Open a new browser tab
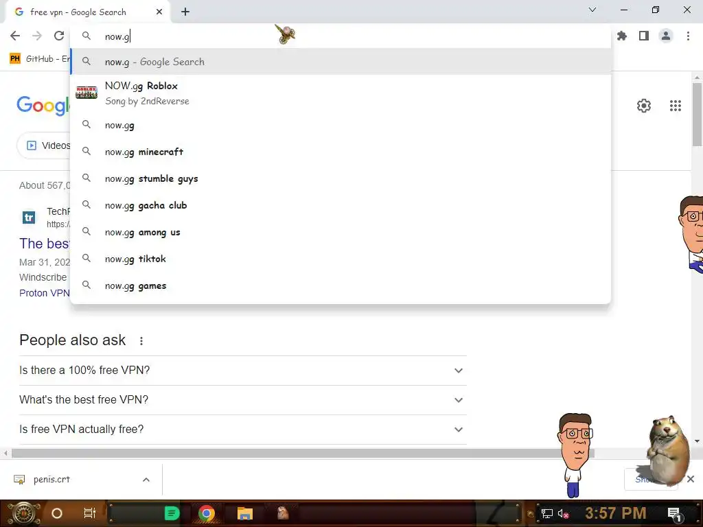 click(185, 12)
